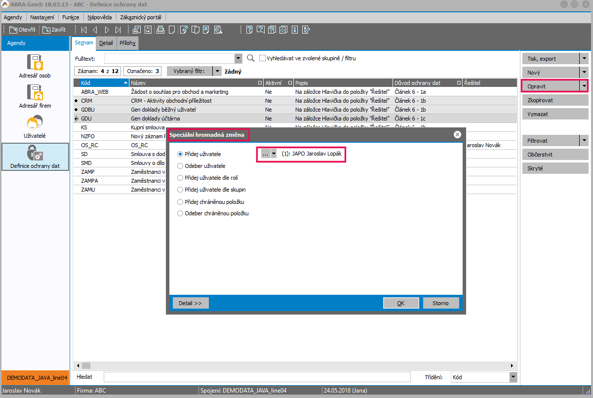Close the Speciální hromadná změna dialog with X
Image resolution: width=593 pixels, height=398 pixels.
click(x=457, y=134)
